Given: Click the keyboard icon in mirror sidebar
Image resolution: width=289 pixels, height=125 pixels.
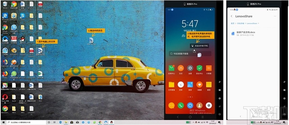Looking at the screenshot, I should (x=220, y=90).
